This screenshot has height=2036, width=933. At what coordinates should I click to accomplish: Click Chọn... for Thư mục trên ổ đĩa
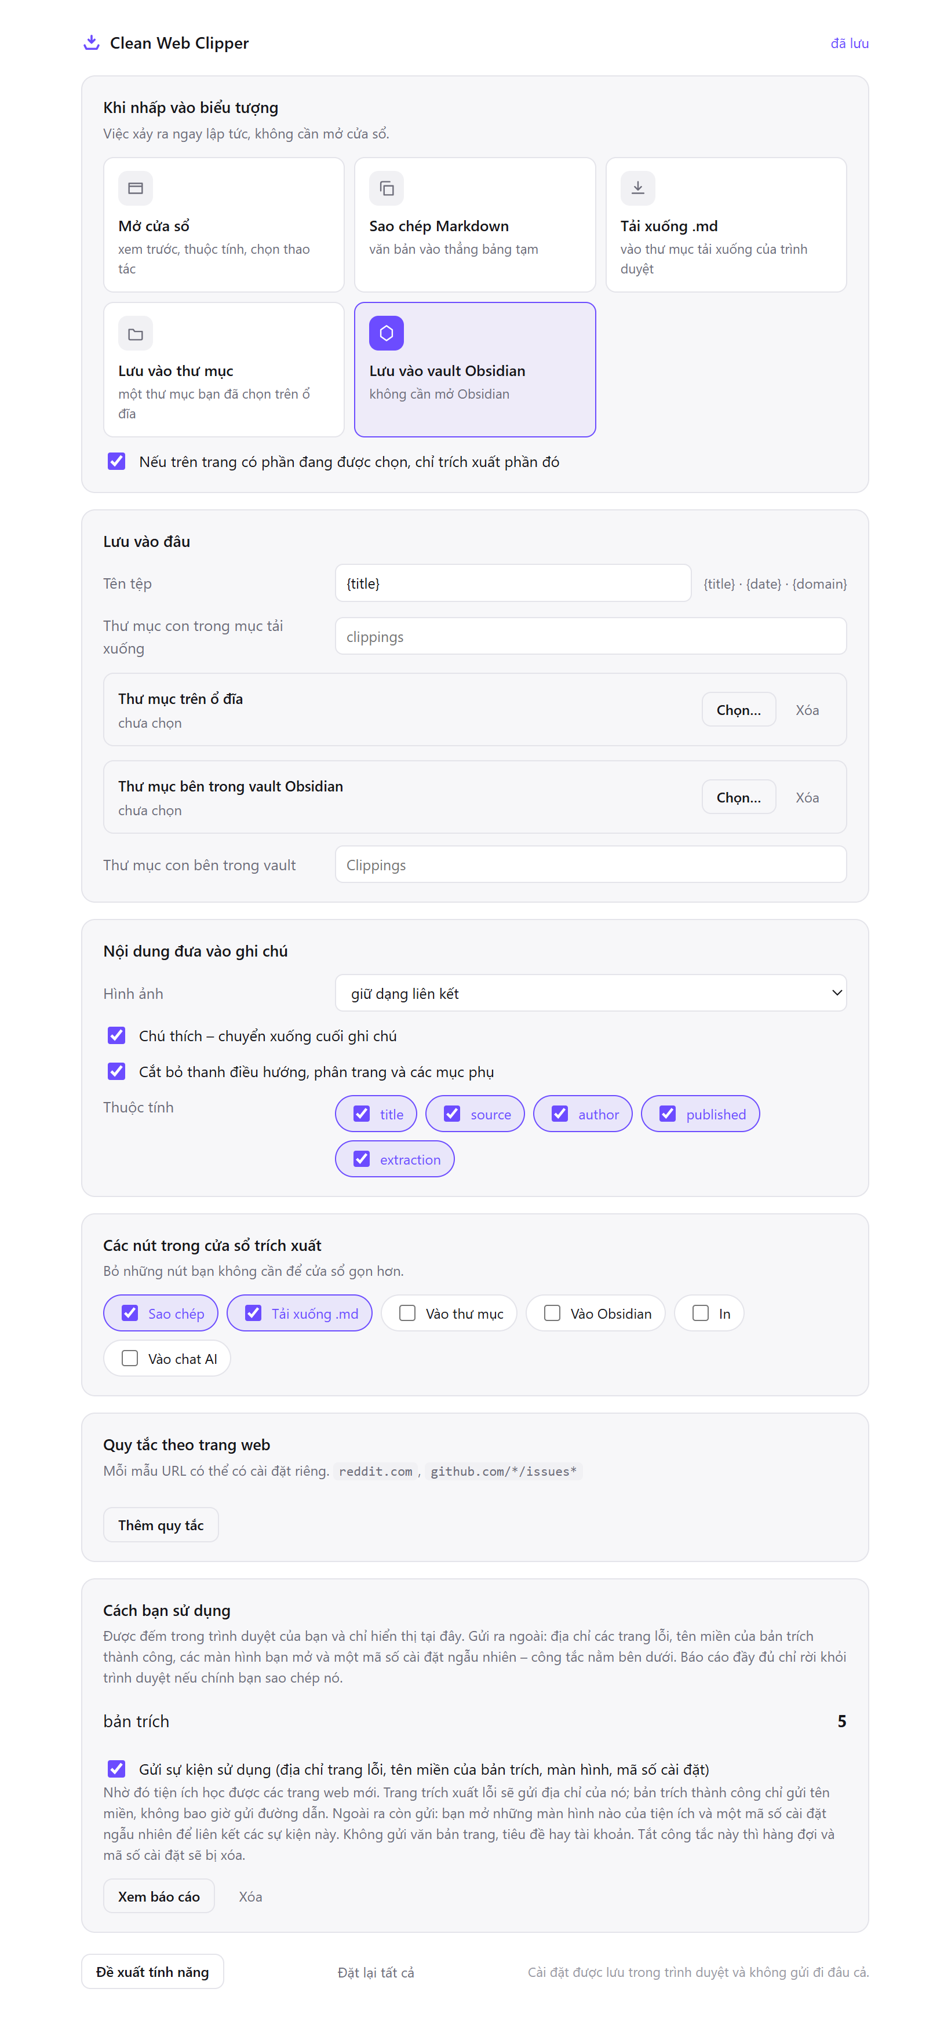click(x=738, y=710)
